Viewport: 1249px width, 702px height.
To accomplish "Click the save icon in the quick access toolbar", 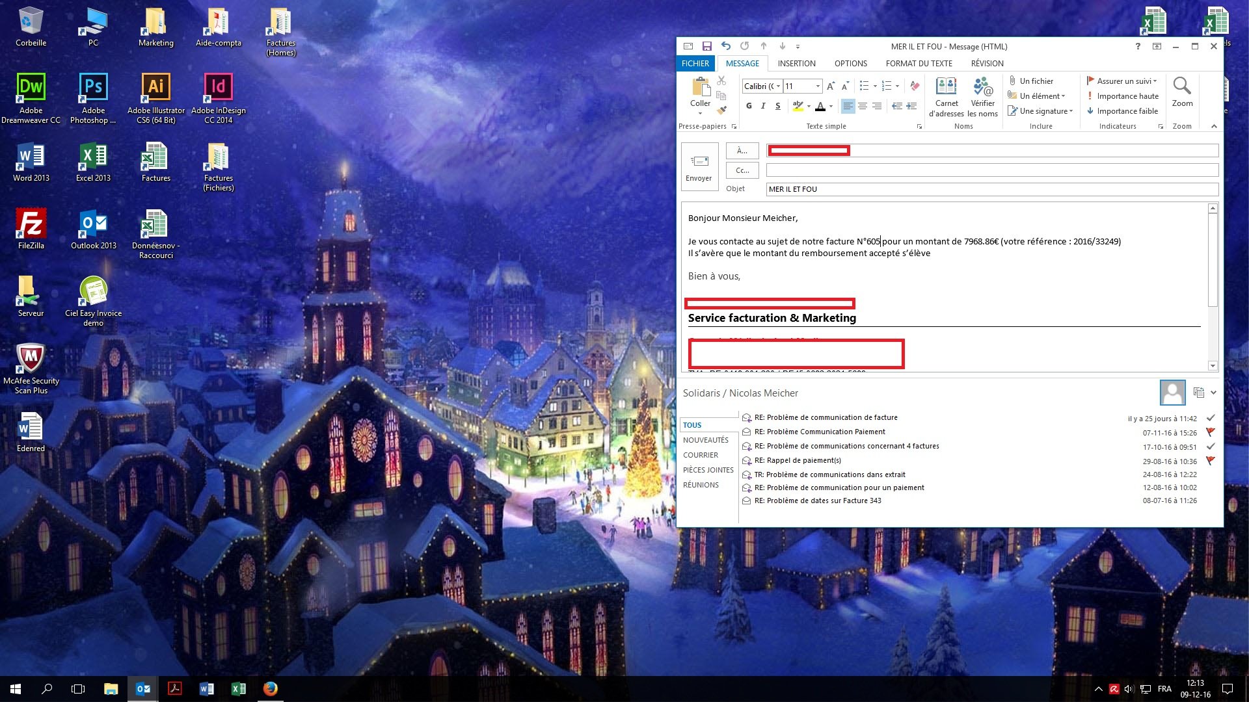I will pos(707,46).
